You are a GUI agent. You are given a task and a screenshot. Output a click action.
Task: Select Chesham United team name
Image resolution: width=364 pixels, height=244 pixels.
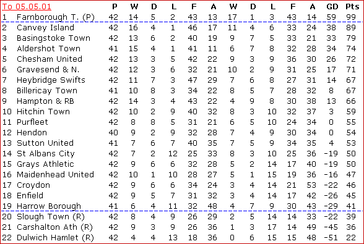tap(50, 59)
